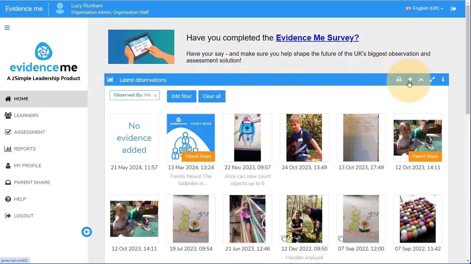
Task: Open the info icon in observations header
Action: coord(443,79)
